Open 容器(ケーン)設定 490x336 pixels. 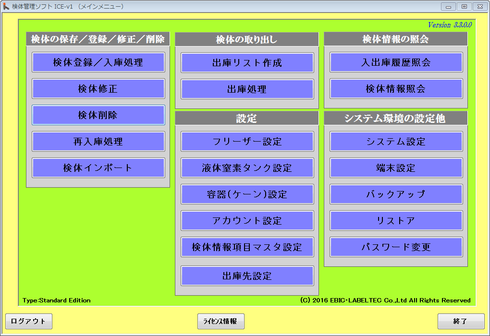(247, 194)
